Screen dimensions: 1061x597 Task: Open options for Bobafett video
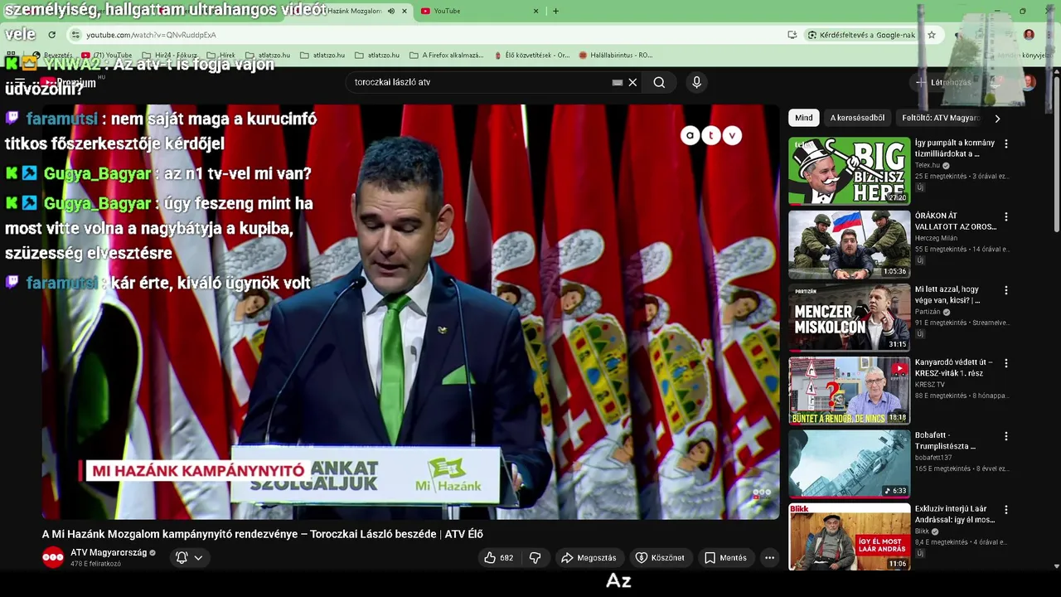point(1006,436)
